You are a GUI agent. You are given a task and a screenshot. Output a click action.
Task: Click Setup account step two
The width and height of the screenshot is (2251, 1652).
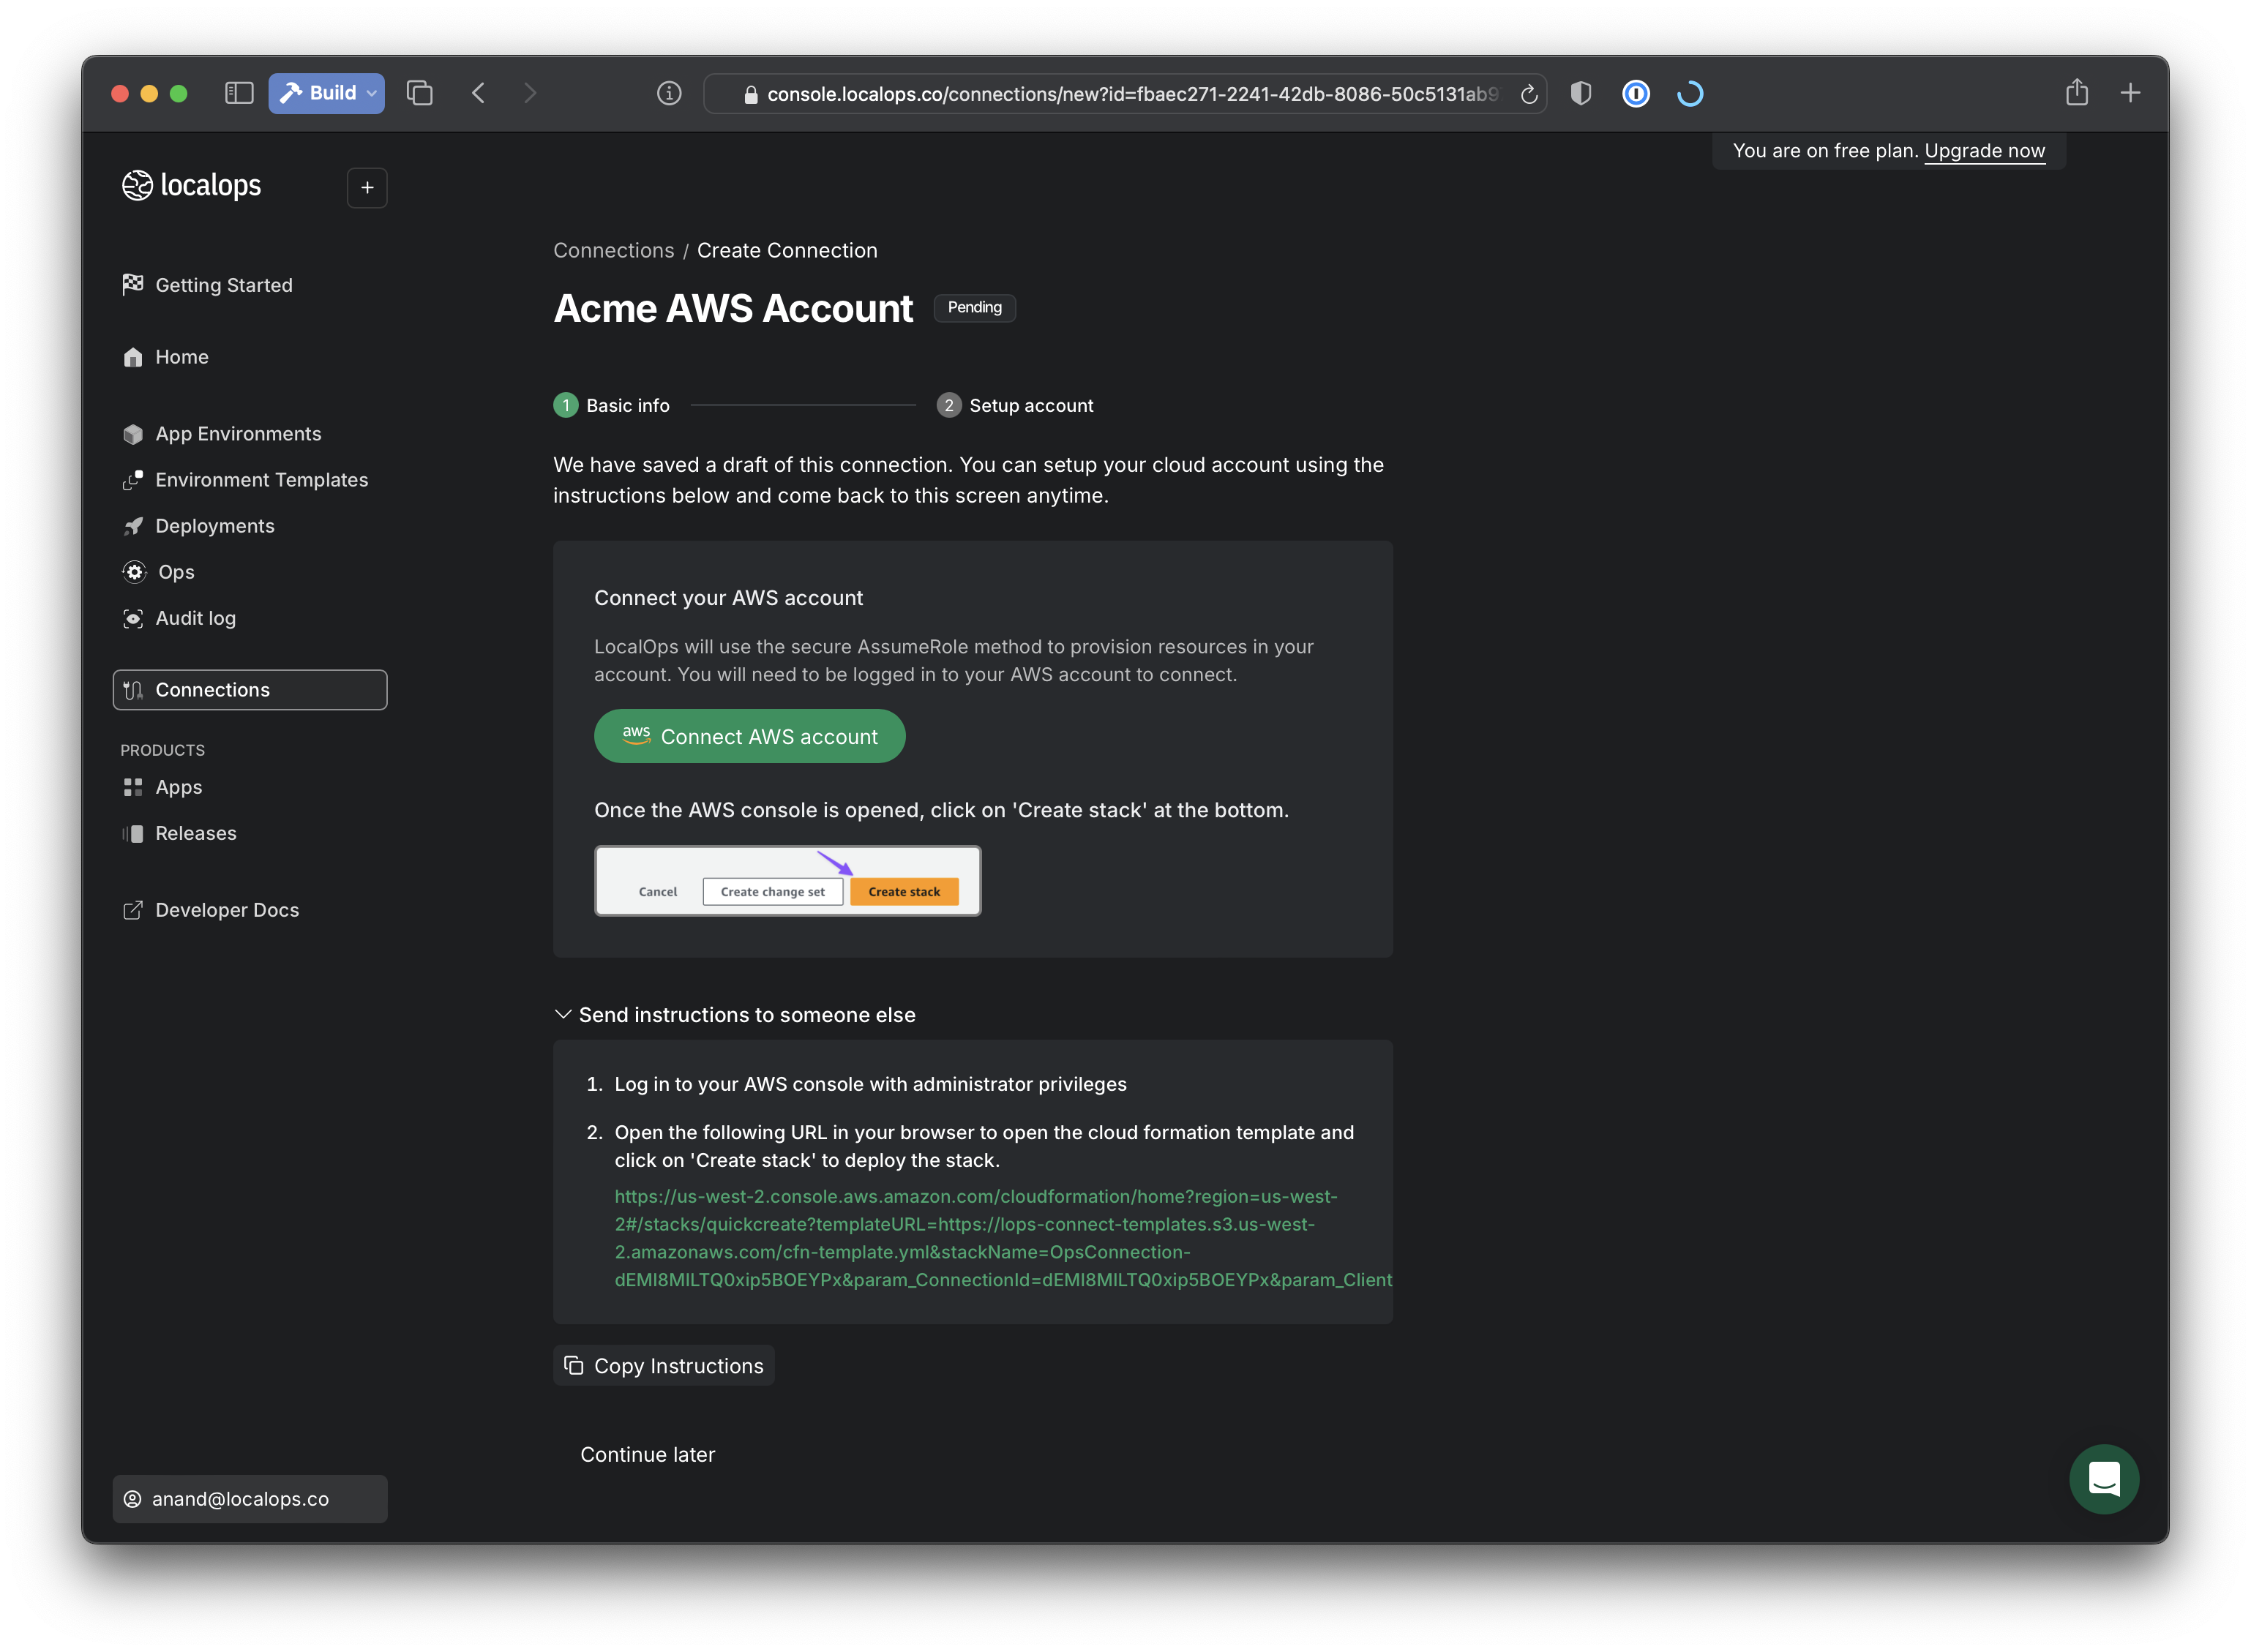[1014, 405]
